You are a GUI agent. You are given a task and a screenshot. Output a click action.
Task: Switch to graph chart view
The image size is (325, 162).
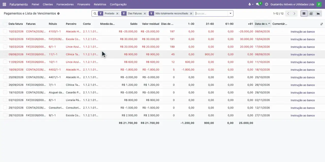tap(318, 13)
